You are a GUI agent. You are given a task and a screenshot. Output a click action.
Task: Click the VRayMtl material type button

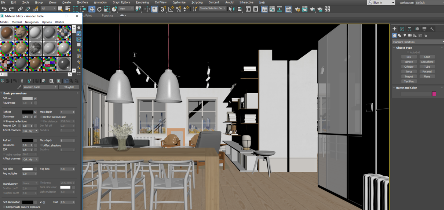point(69,87)
